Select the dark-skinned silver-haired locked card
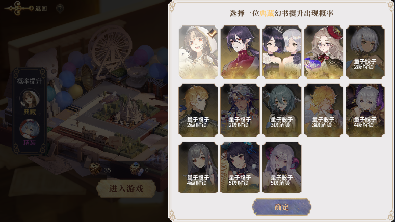 (x=365, y=52)
